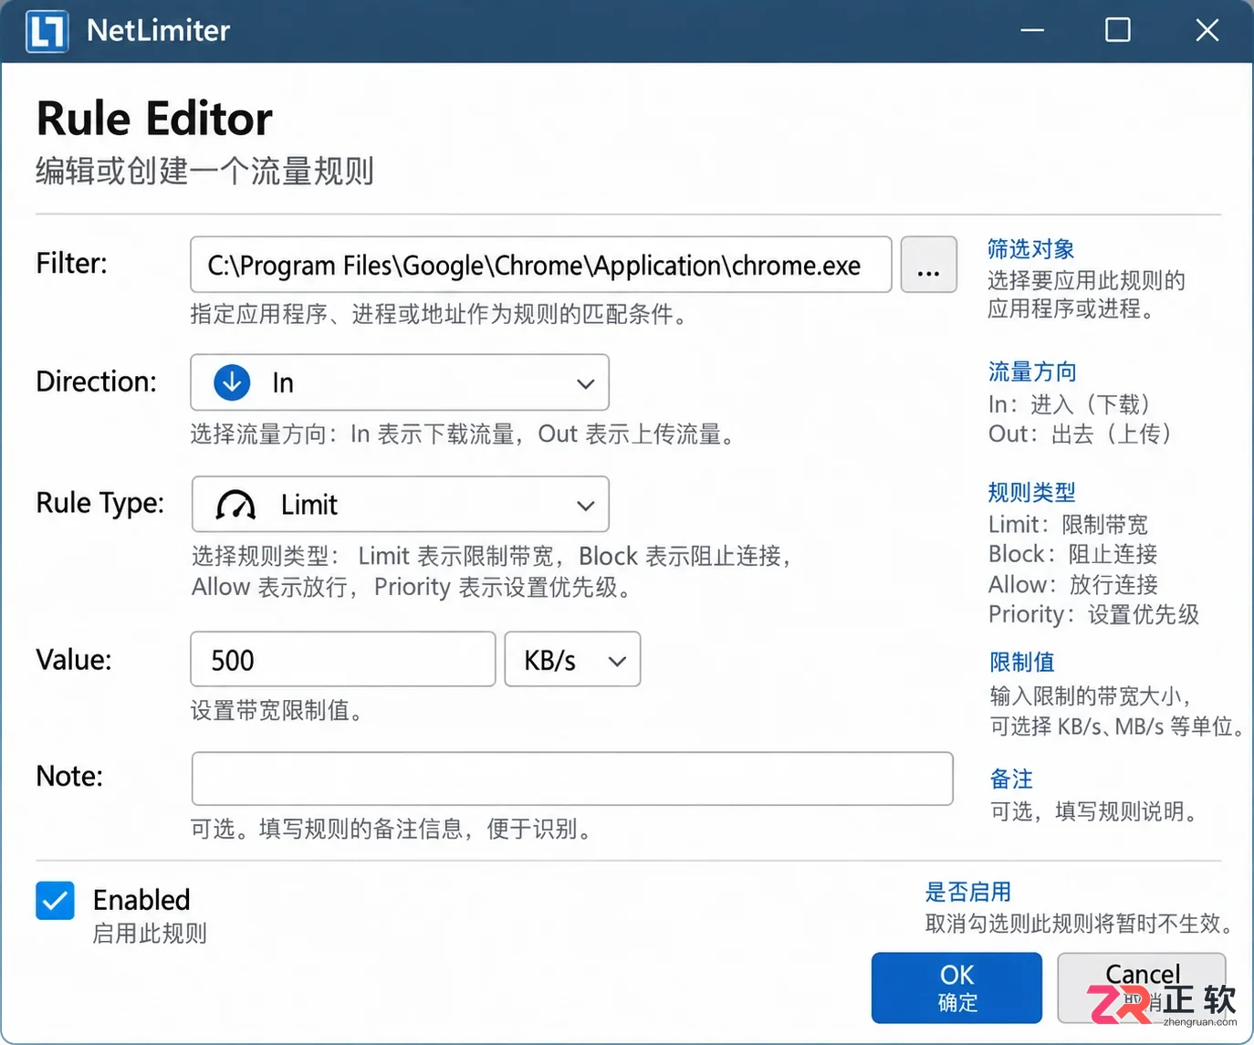Screen dimensions: 1254x1045
Task: Click the Cancel button
Action: click(x=1142, y=988)
